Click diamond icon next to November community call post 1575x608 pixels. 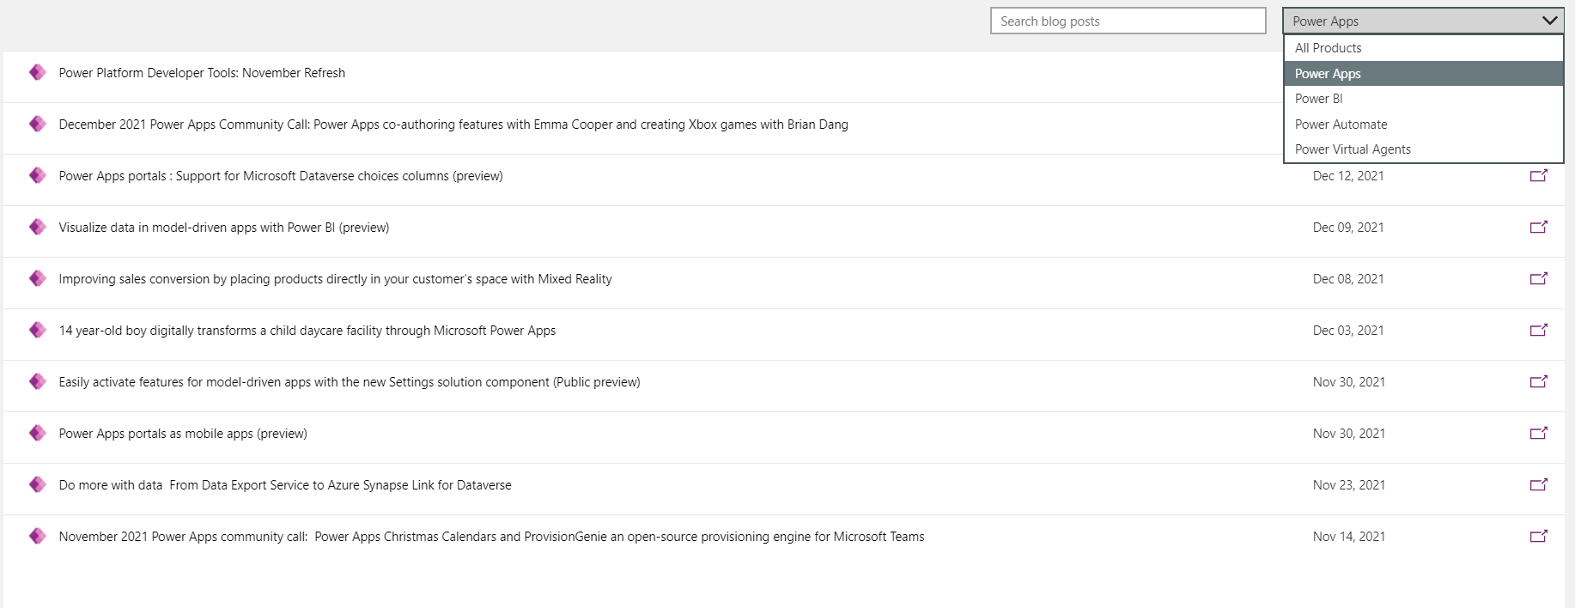click(37, 536)
